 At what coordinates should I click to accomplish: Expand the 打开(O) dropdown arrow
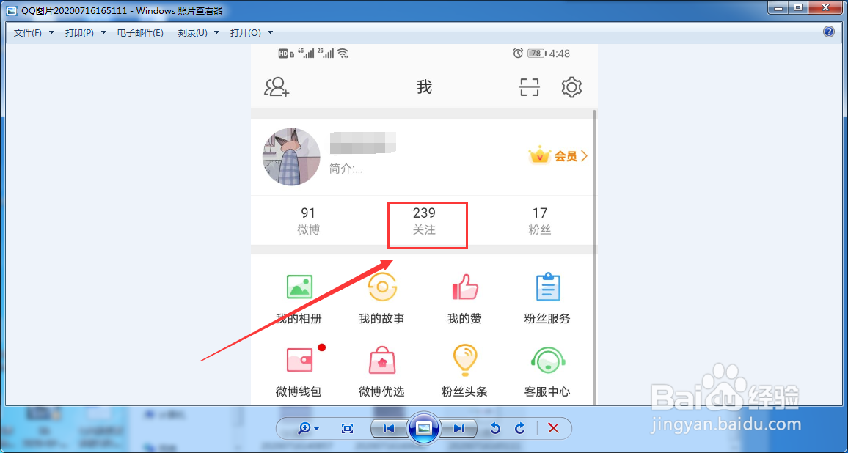pos(271,33)
